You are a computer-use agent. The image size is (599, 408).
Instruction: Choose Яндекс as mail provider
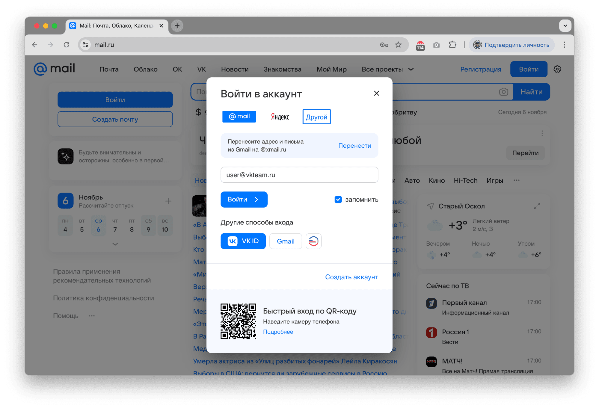coord(280,117)
